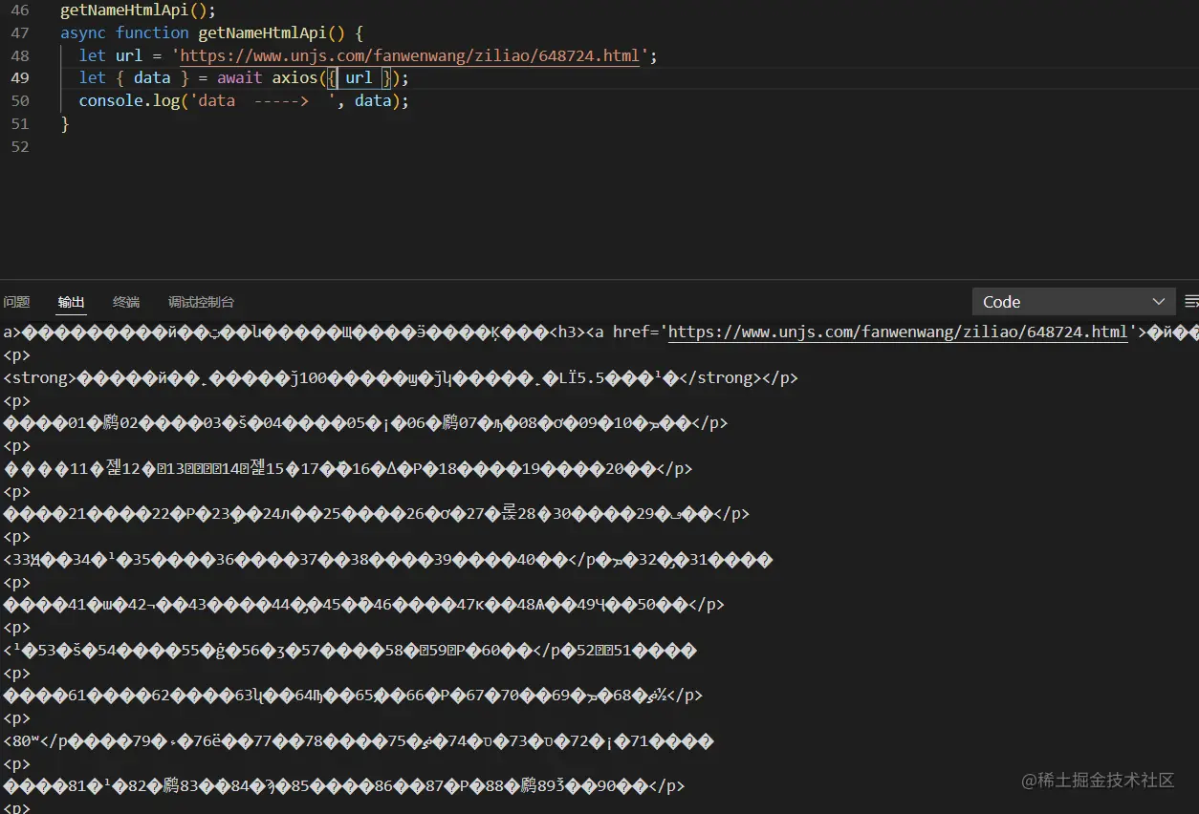
Task: Click the 'await axios' keyword on line 49
Action: [267, 78]
